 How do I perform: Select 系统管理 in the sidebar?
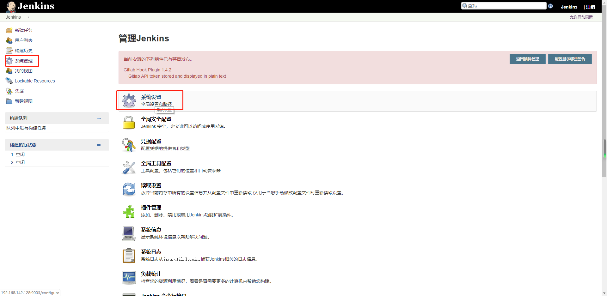click(24, 61)
